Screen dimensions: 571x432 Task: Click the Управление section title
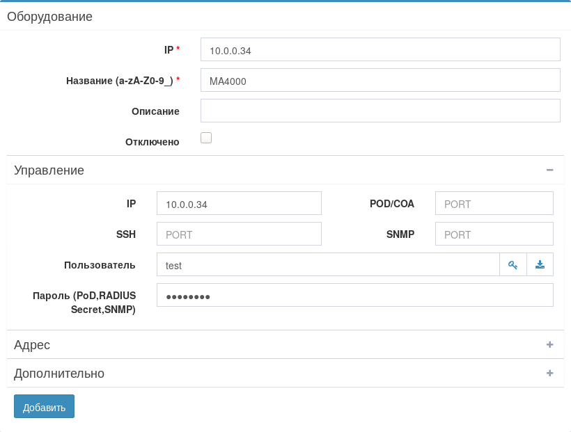49,170
